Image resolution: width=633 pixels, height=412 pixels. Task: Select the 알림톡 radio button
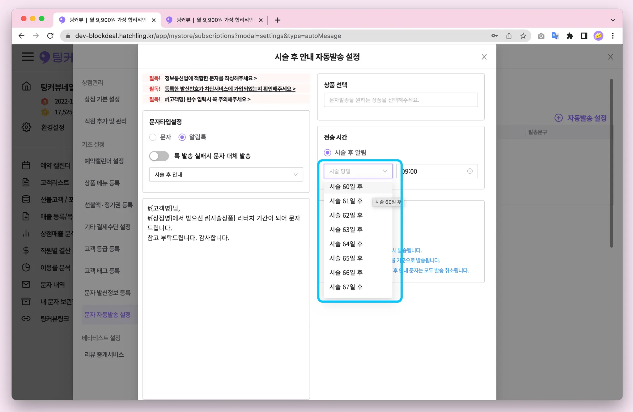point(182,137)
